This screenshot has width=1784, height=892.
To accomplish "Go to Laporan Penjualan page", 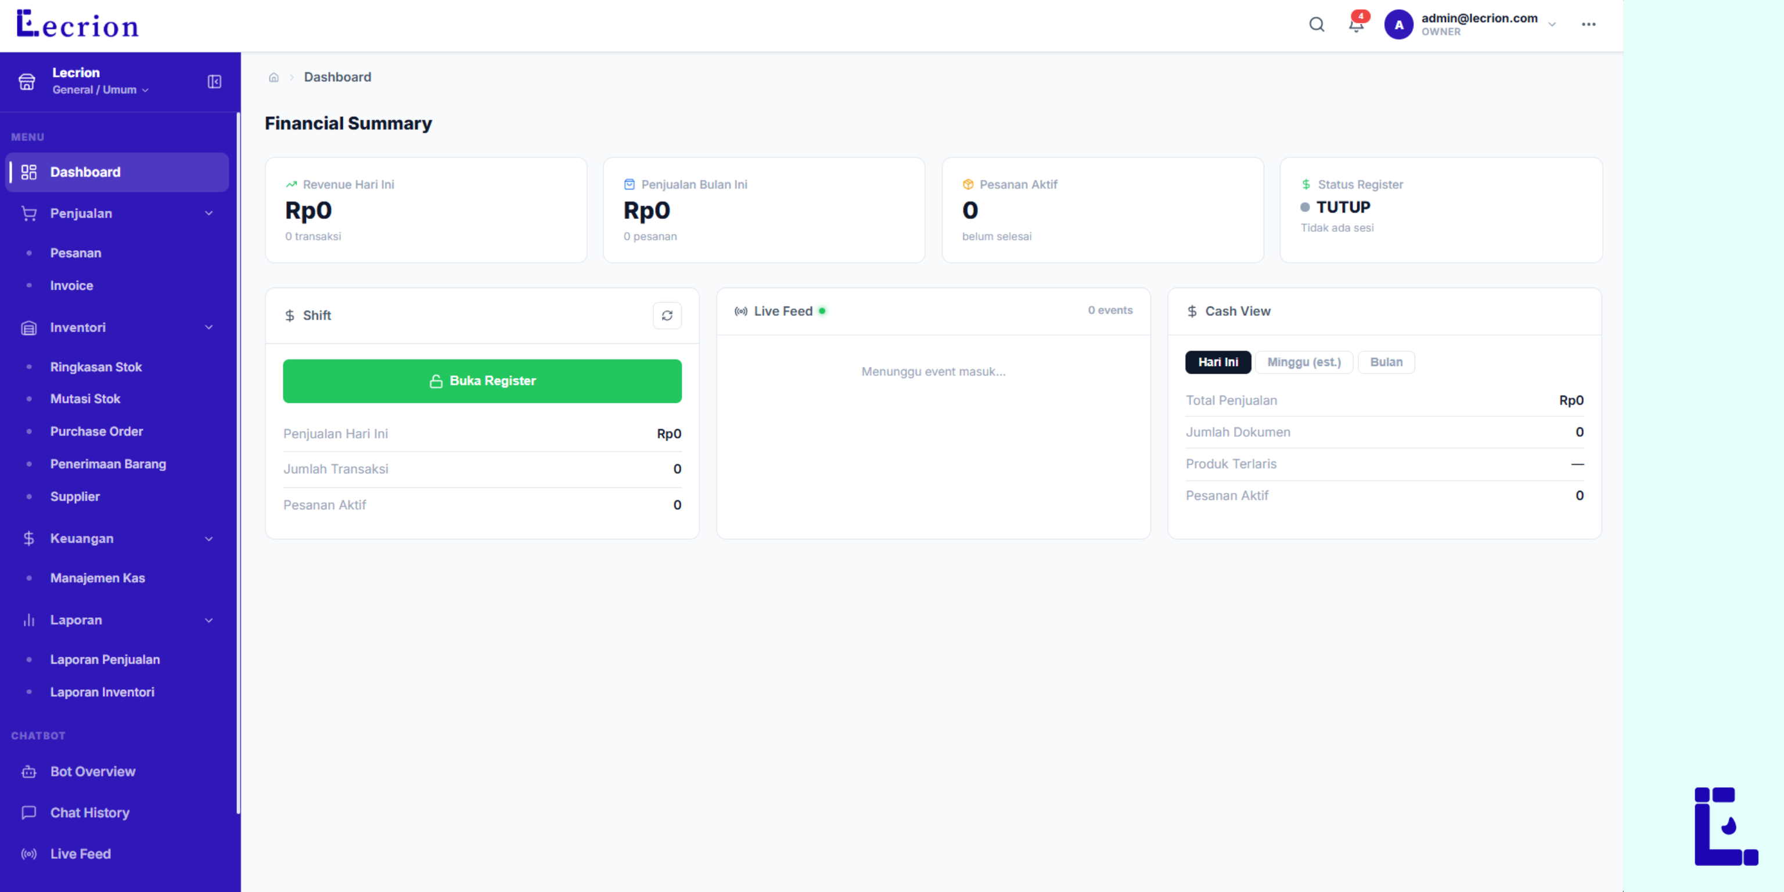I will pyautogui.click(x=105, y=660).
